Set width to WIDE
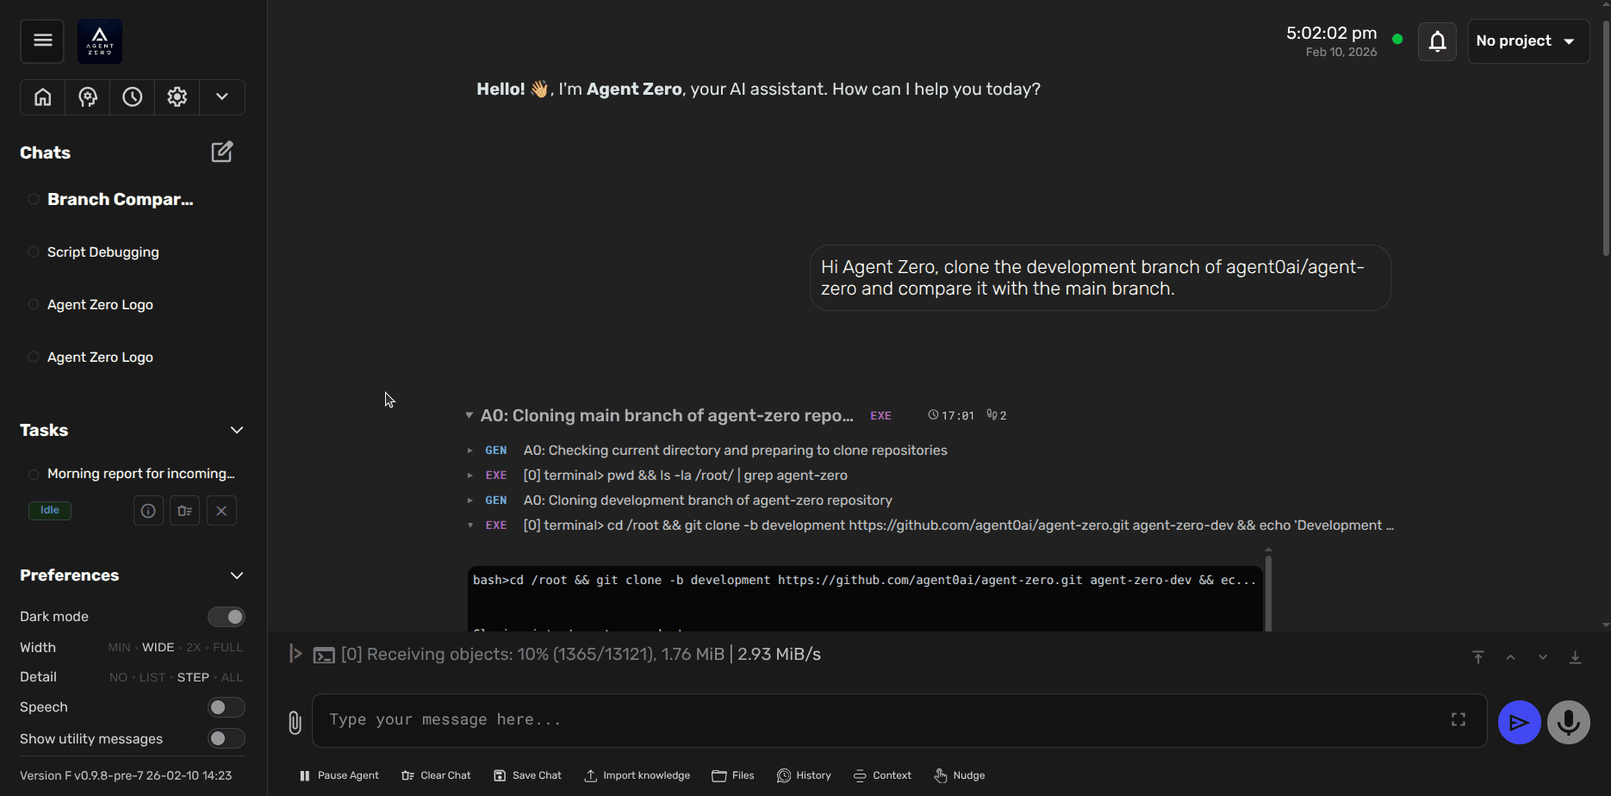Screen dimensions: 1611x796 [158, 648]
